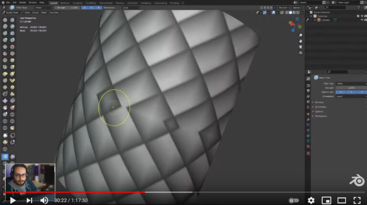
Task: Click the viewport zoom magnifier icon
Action: coord(300,35)
